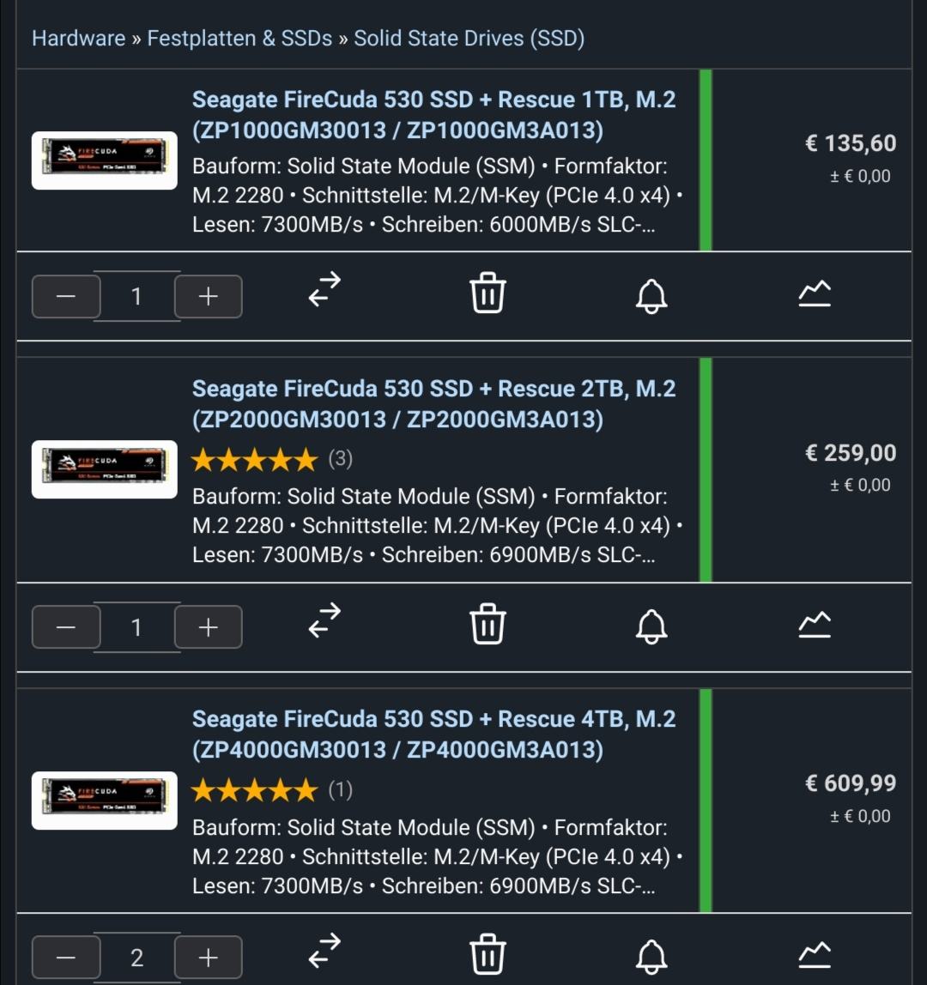Set price alert bell for 2TB SSD

point(651,625)
